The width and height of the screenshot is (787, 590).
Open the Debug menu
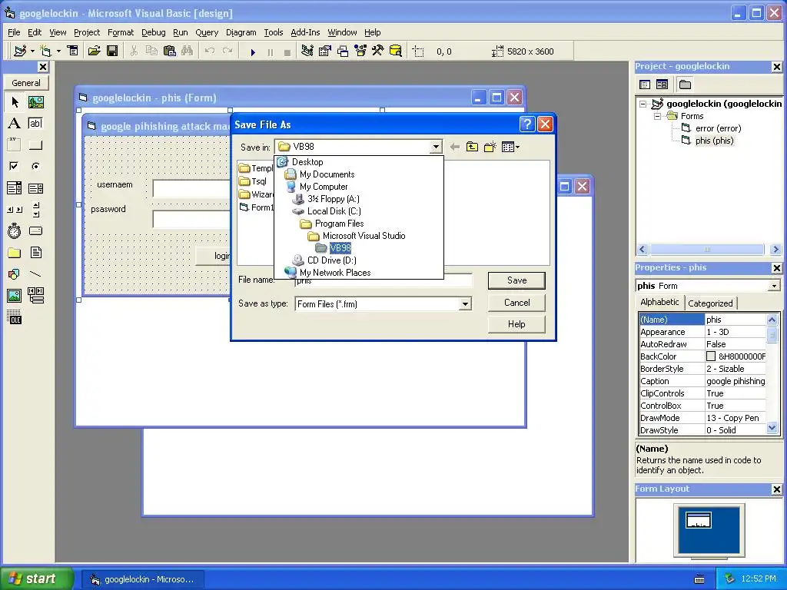[153, 32]
